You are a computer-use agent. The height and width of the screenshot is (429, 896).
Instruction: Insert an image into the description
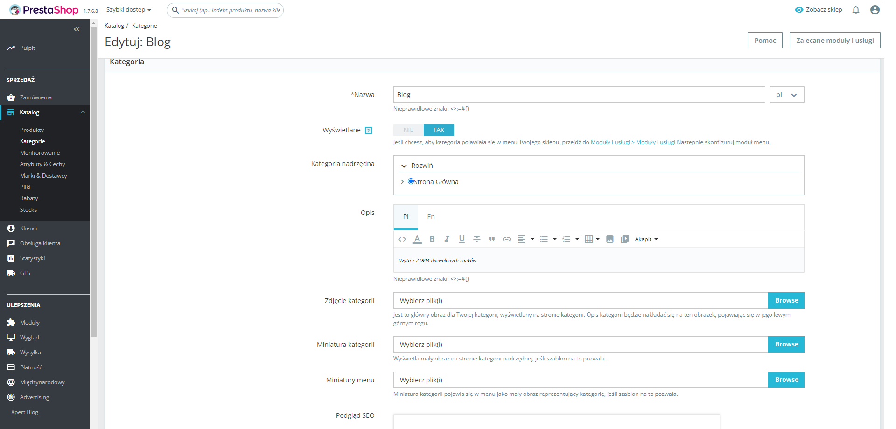coord(609,239)
